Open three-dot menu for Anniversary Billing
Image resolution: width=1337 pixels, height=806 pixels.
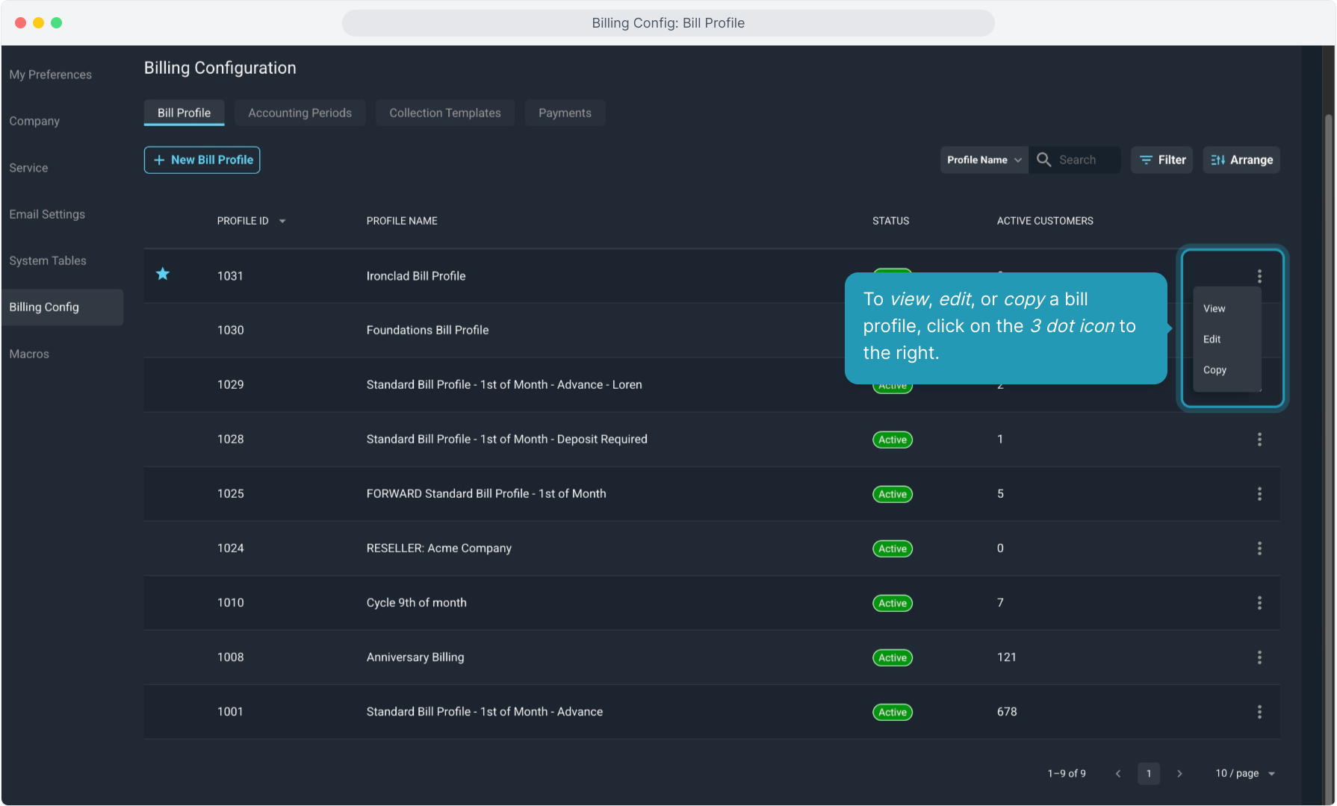[x=1259, y=657]
